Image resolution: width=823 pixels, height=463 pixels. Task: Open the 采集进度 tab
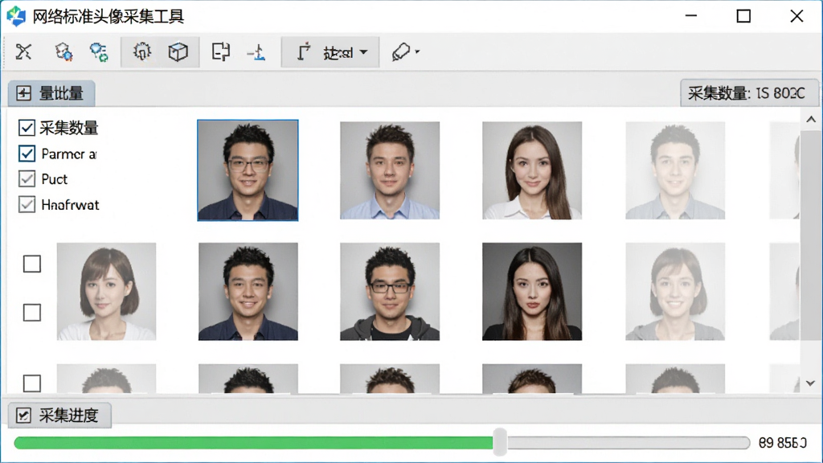click(x=59, y=416)
